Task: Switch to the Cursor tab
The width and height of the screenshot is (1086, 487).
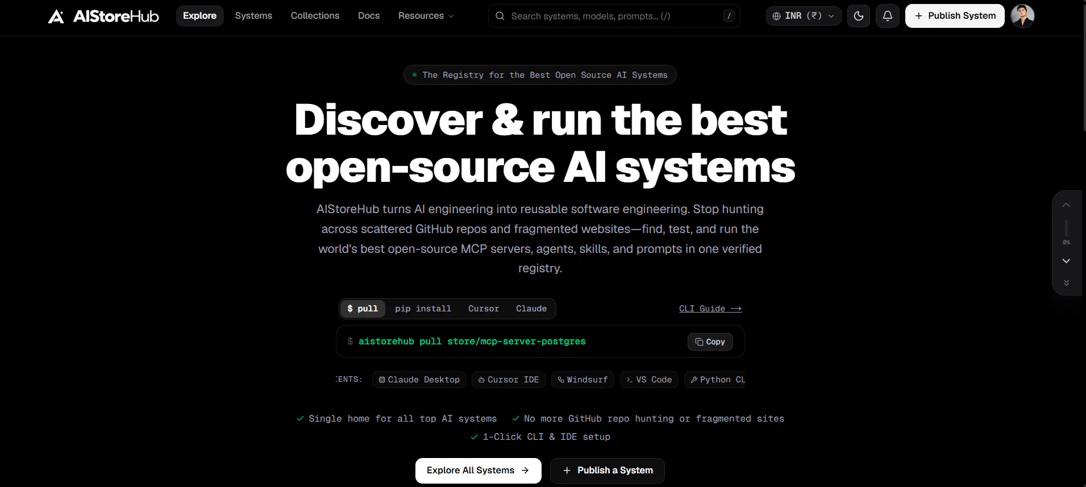Action: tap(484, 309)
